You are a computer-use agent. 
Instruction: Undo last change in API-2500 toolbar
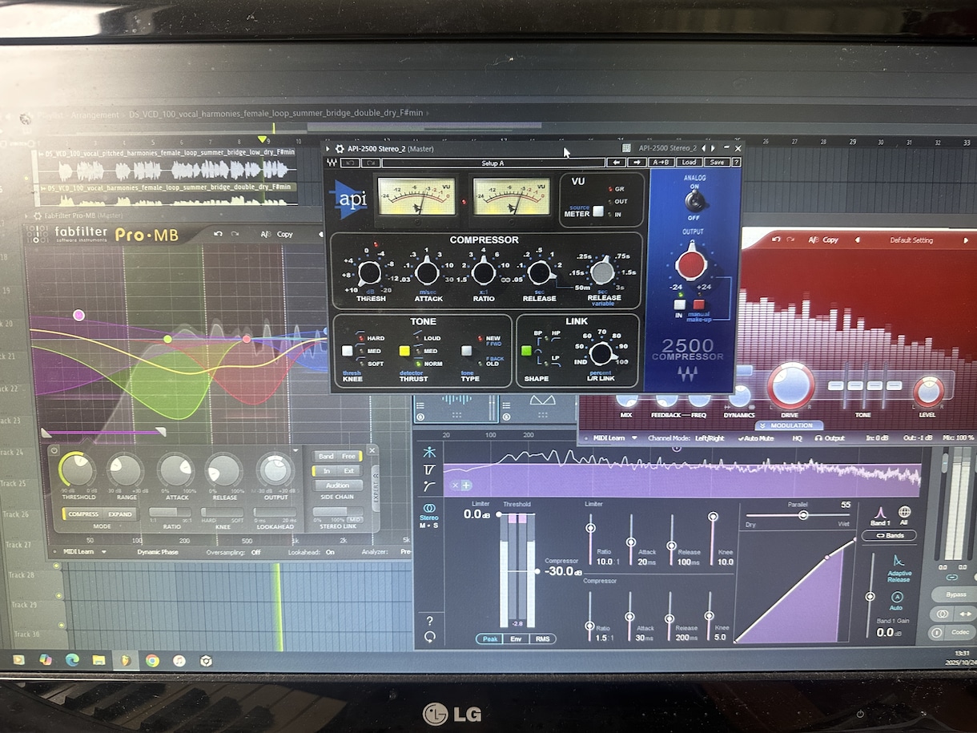[x=350, y=163]
